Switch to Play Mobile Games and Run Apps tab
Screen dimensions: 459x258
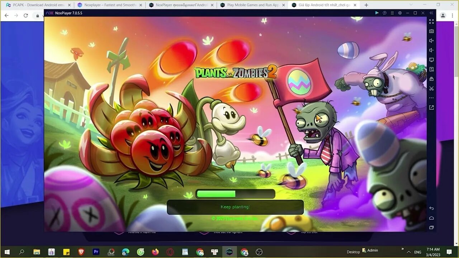pyautogui.click(x=252, y=5)
